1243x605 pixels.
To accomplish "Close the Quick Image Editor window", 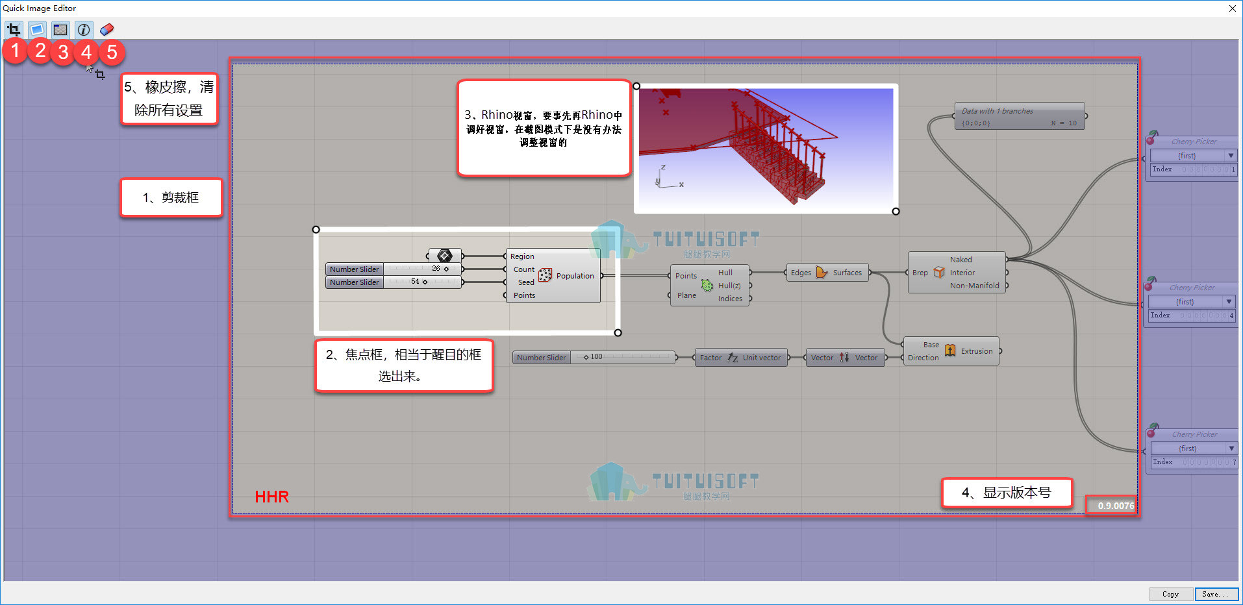I will [x=1232, y=8].
